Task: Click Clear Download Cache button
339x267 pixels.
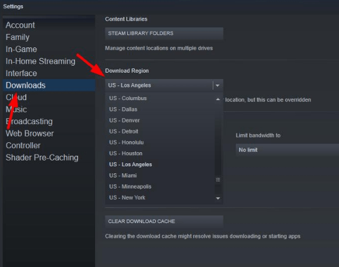Action: 164,221
